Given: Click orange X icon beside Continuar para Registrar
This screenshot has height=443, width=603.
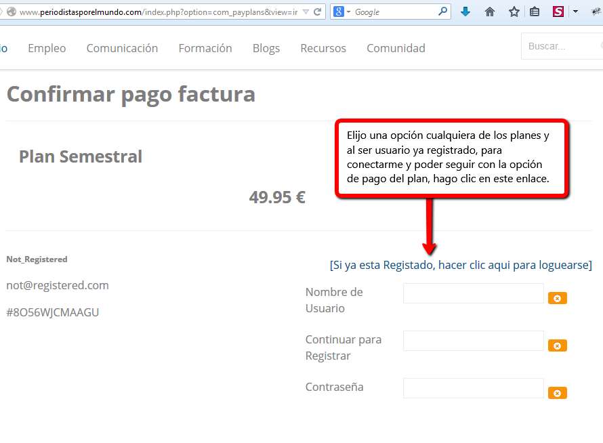Looking at the screenshot, I should (557, 345).
